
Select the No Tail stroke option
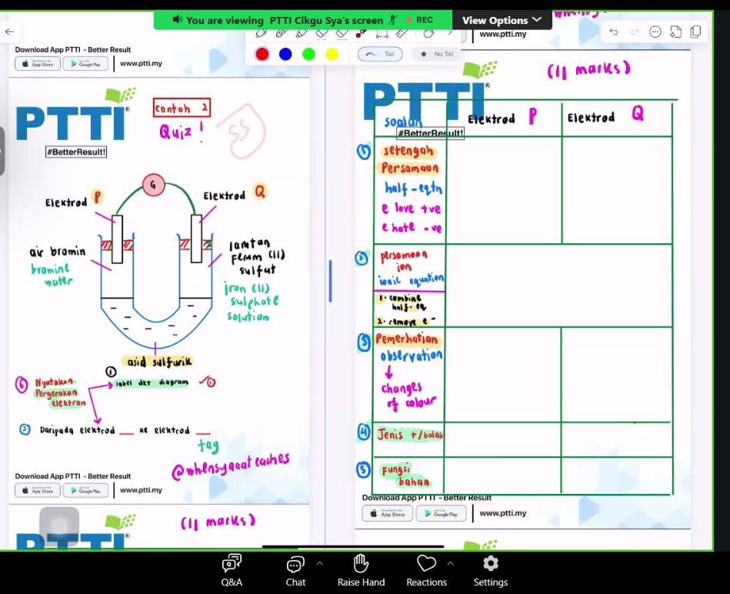pyautogui.click(x=436, y=54)
